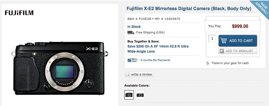This screenshot has height=106, width=269.
Task: Click the free shipping truck icon
Action: [131, 33]
